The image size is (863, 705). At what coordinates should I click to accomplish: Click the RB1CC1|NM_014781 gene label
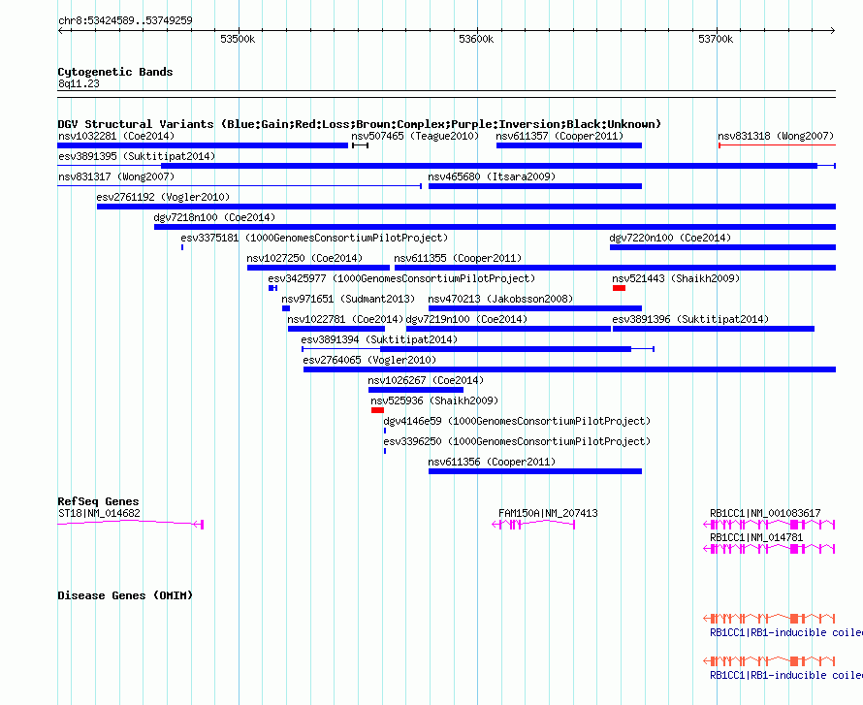(x=756, y=537)
